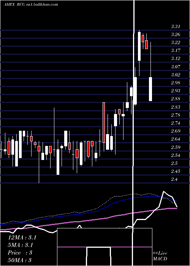Click the last white candlestick near 3.02
Screen dimensions: 190x266
click(x=150, y=89)
